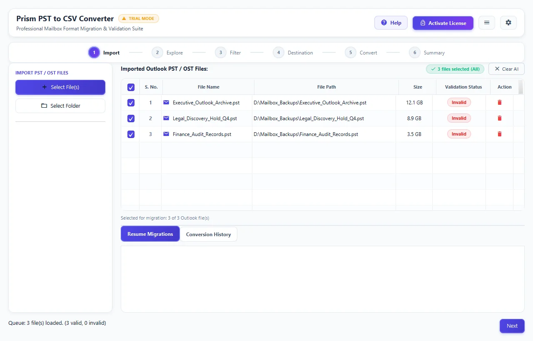Uncheck the Executive_Outlook_Archive.pst row checkbox
Screen dimensions: 533x341
(x=131, y=103)
